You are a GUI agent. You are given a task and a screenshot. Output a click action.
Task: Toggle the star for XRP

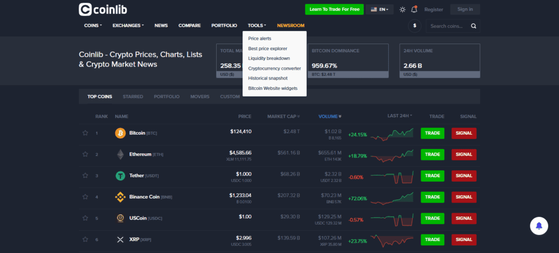[x=85, y=239]
